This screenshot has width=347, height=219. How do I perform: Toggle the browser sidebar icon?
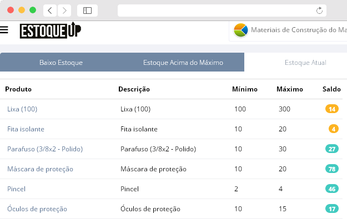click(x=87, y=11)
